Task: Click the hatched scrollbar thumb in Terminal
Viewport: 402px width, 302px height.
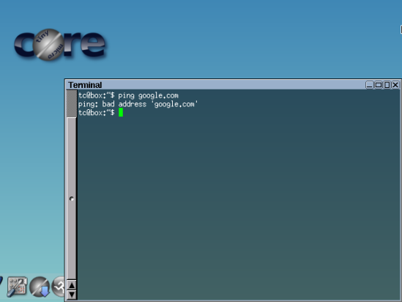Action: click(x=72, y=103)
